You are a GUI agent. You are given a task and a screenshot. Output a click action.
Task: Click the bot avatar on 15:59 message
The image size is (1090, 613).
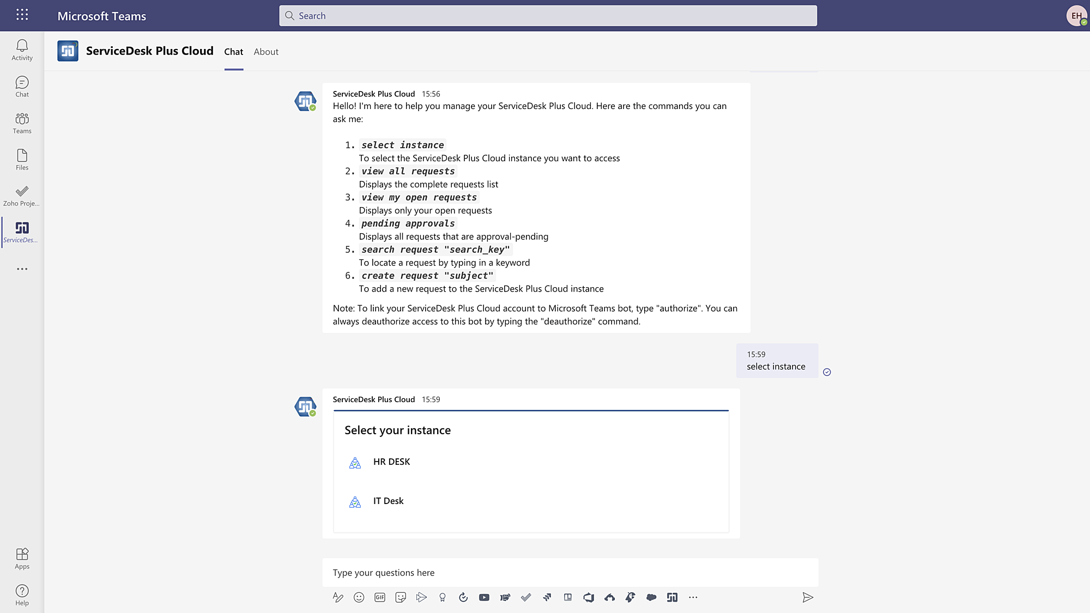click(x=305, y=406)
